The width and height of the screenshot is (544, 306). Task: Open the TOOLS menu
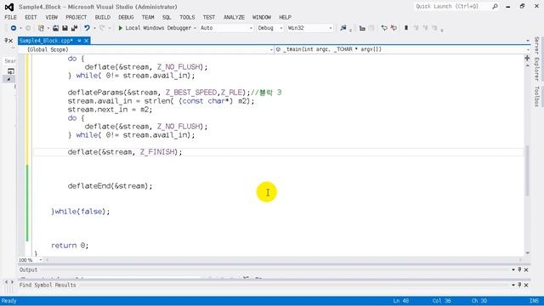click(187, 17)
